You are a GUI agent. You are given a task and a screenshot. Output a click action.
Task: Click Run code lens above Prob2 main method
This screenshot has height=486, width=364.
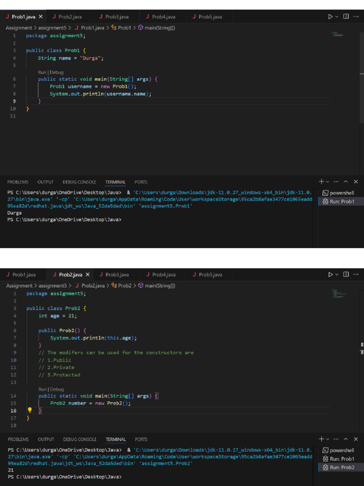tap(42, 389)
